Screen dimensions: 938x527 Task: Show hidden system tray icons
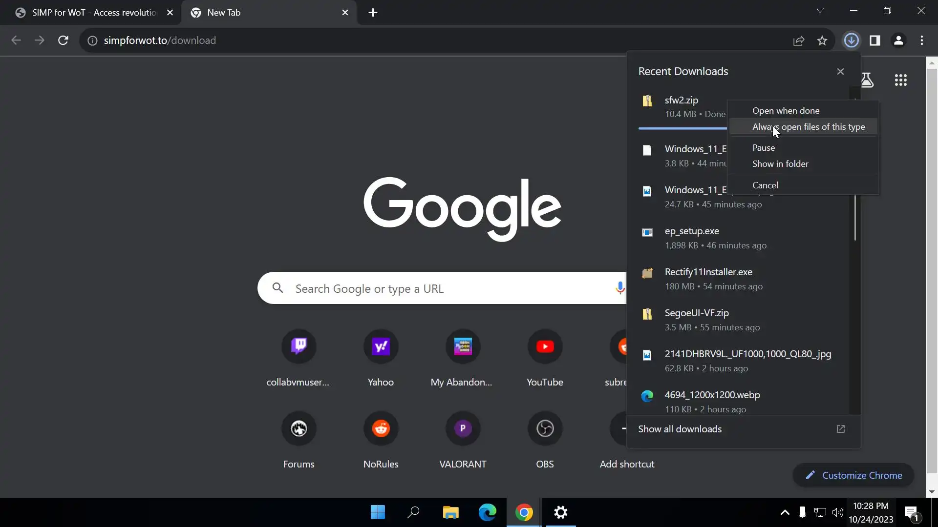(x=785, y=512)
